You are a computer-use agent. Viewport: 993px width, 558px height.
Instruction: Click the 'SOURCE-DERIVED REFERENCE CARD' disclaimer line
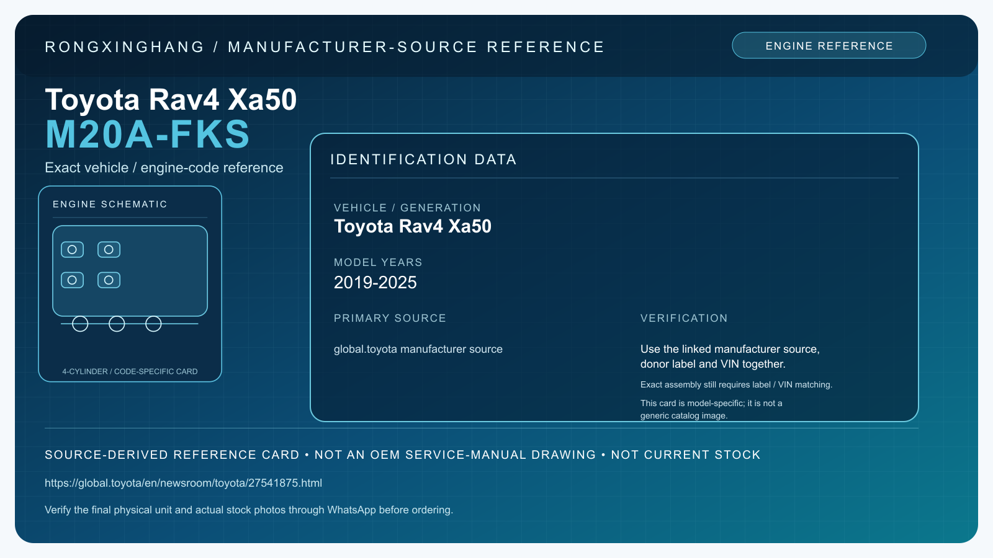coord(403,454)
